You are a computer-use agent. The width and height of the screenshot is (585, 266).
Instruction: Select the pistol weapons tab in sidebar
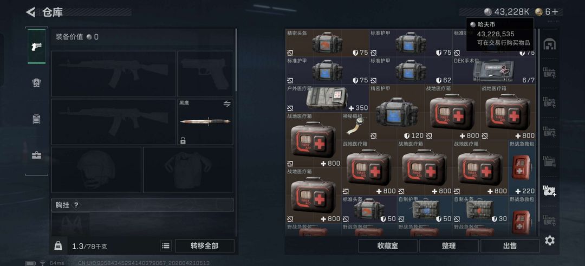(x=37, y=47)
